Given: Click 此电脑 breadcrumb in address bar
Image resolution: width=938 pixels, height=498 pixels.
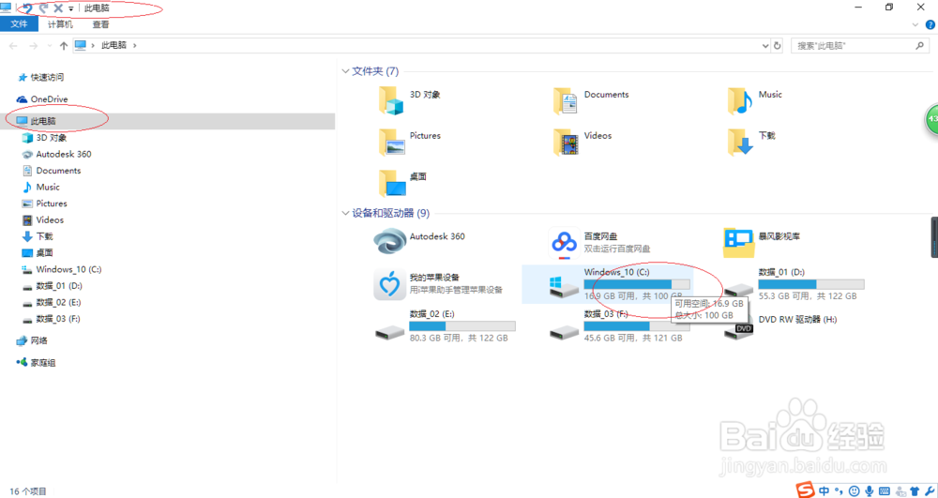Looking at the screenshot, I should tap(113, 45).
